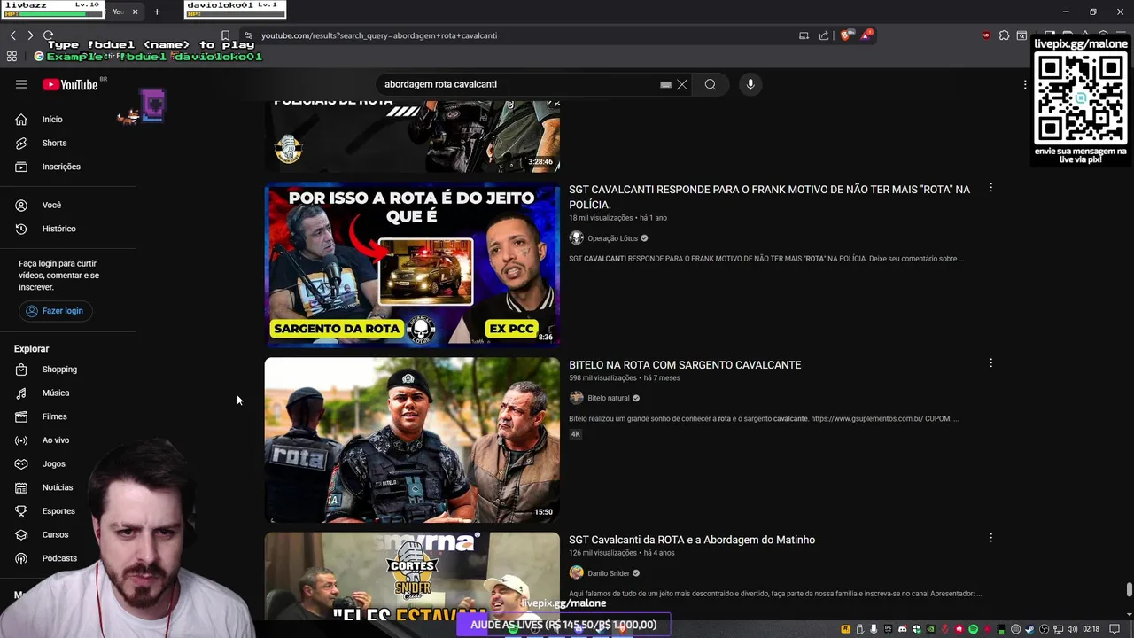Open the Operação Lótus channel link
1134x638 pixels.
tap(612, 238)
